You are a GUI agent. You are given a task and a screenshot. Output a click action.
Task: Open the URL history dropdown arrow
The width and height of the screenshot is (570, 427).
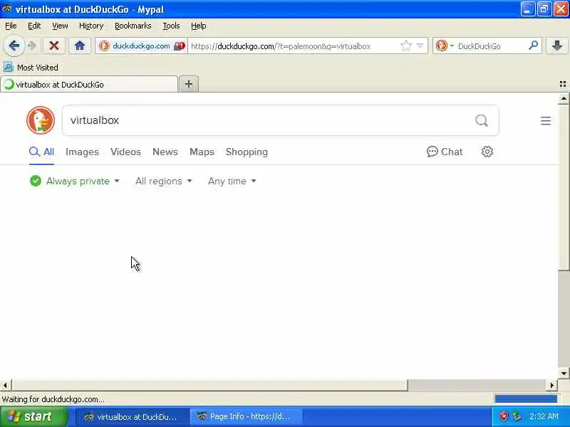pyautogui.click(x=420, y=46)
